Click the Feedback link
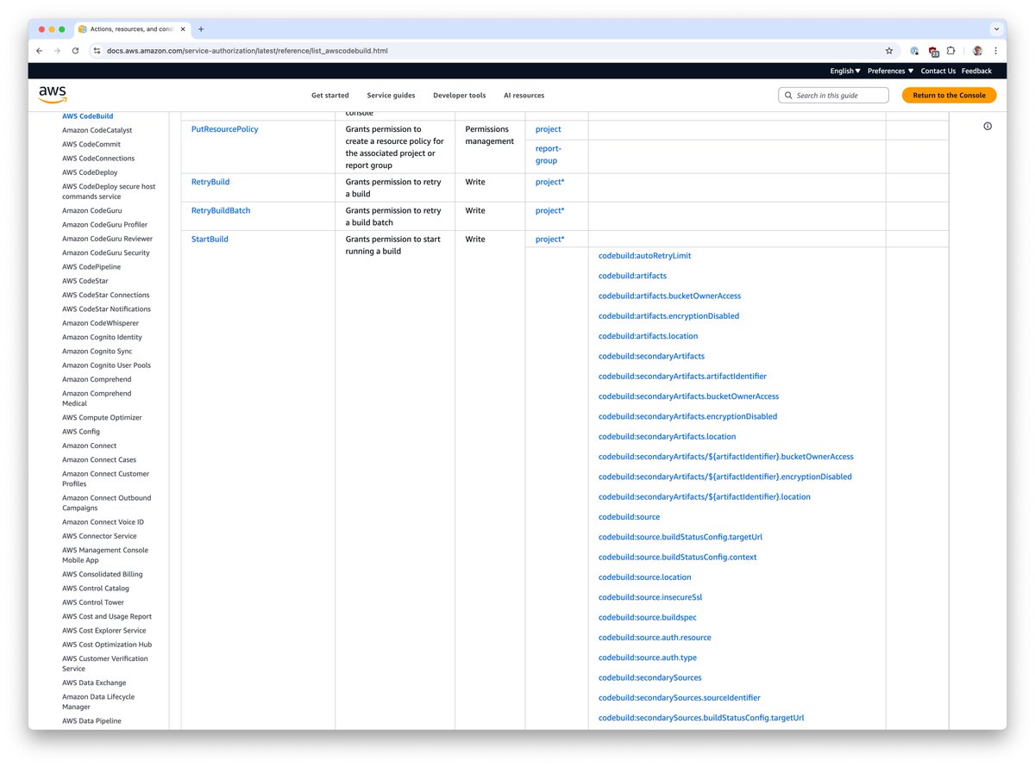The height and width of the screenshot is (767, 1035). click(976, 71)
